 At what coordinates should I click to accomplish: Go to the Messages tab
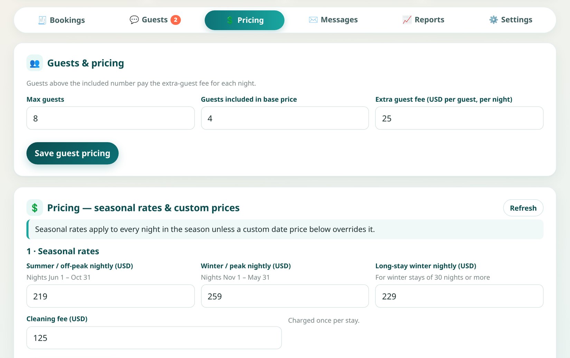tap(333, 20)
